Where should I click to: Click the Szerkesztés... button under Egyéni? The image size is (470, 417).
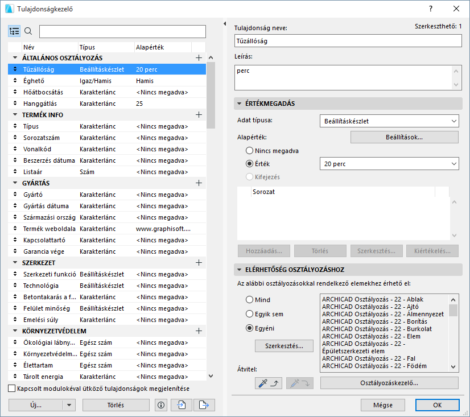pyautogui.click(x=284, y=346)
